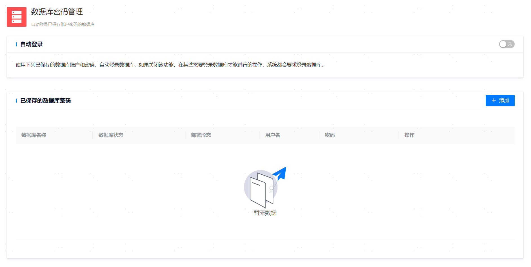
Task: Click the auto-login description paragraph
Action: pos(170,65)
